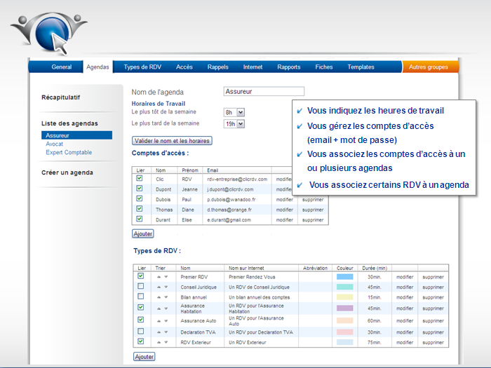The width and height of the screenshot is (491, 368).
Task: Open the earliest hour 8h dropdown
Action: point(234,112)
